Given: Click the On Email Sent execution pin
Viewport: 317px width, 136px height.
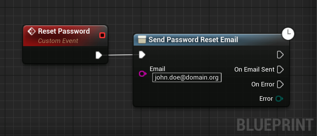Looking at the screenshot, I should (280, 69).
